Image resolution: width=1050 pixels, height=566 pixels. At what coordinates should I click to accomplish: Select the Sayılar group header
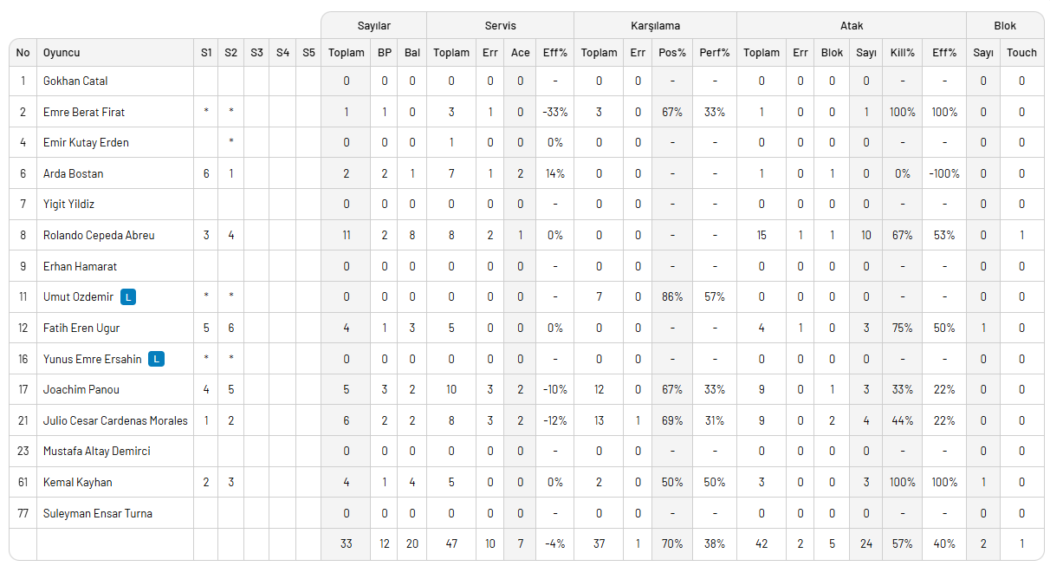pos(373,25)
